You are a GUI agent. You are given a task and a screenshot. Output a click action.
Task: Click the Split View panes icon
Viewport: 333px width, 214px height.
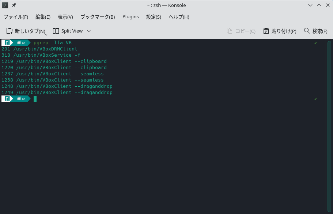56,31
